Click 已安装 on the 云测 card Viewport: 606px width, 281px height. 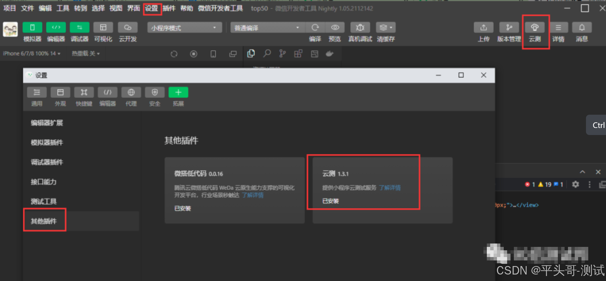(x=330, y=201)
